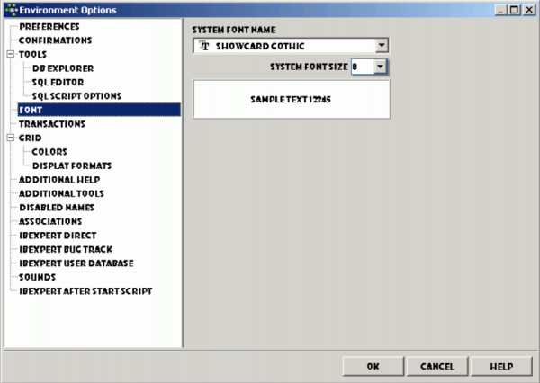The height and width of the screenshot is (383, 540).
Task: Open IBExpert User Database page
Action: click(x=76, y=263)
